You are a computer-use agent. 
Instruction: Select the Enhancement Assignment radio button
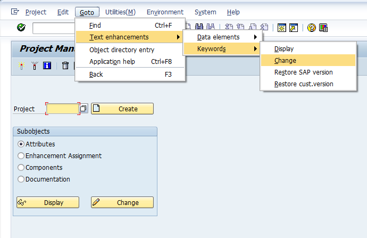pos(21,155)
